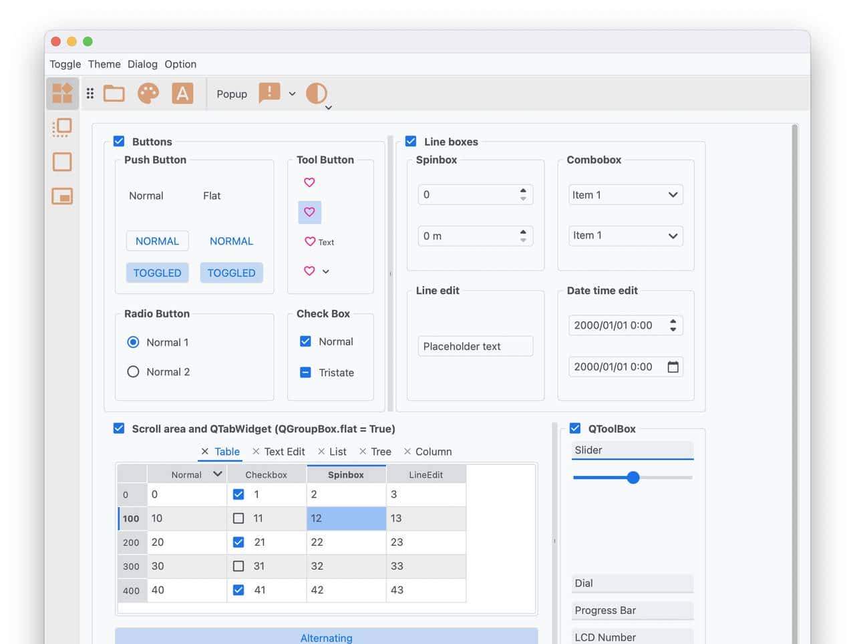855x644 pixels.
Task: Click the outlined NORMAL push button
Action: 157,241
